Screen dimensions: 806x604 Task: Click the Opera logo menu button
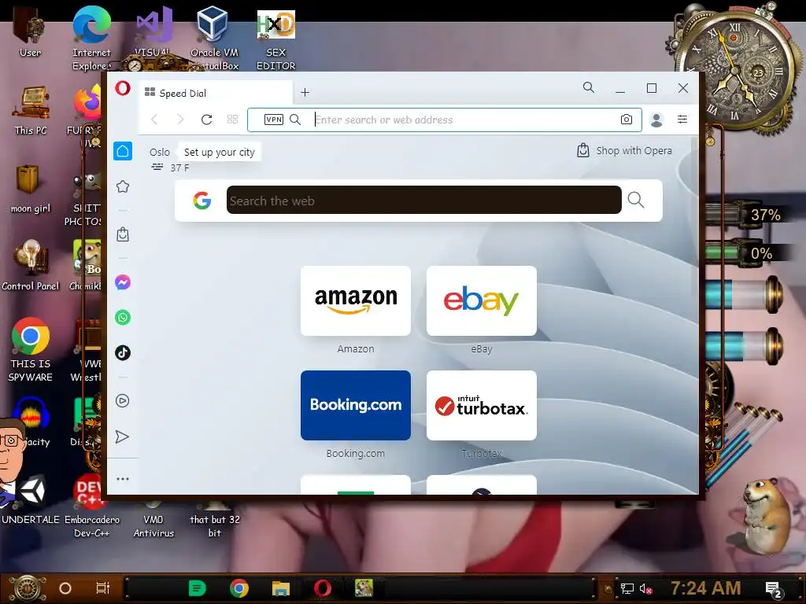(122, 88)
